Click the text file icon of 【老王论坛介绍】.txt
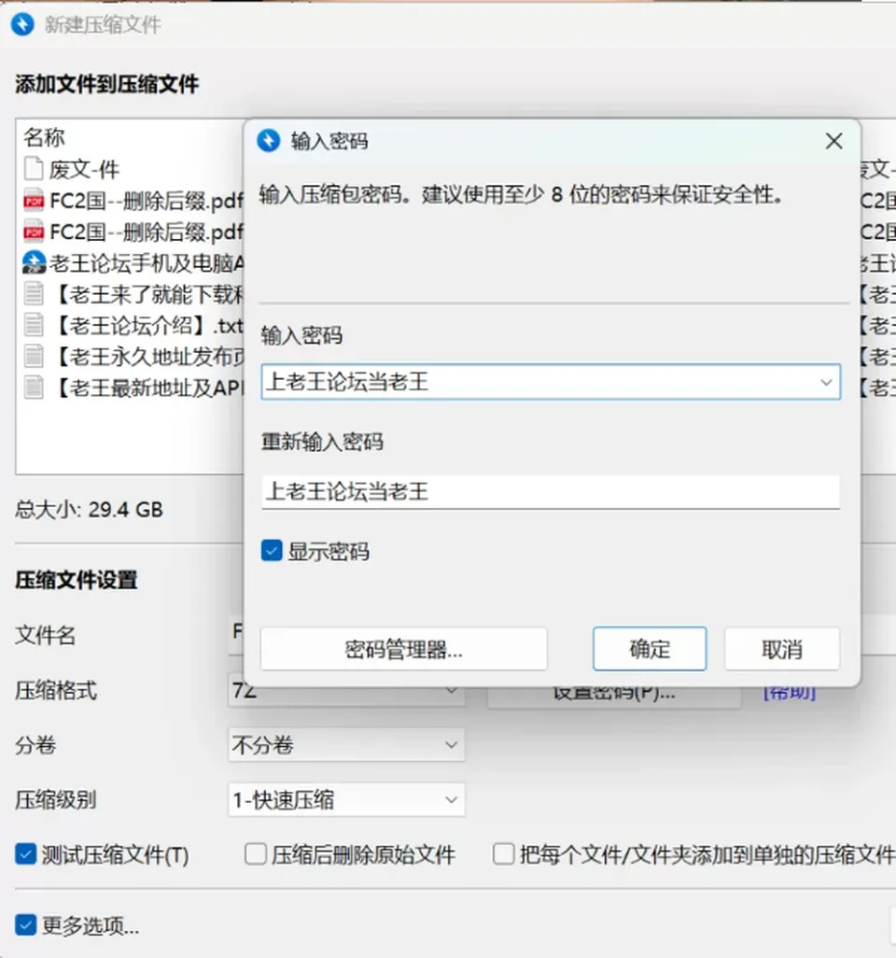 (34, 325)
